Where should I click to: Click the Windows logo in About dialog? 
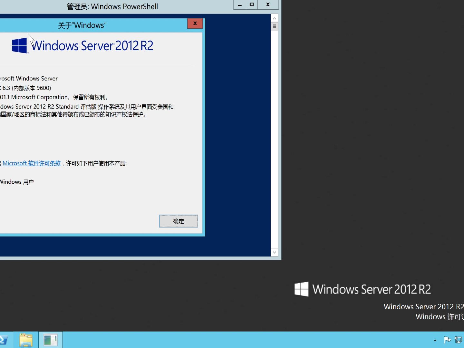[x=19, y=45]
